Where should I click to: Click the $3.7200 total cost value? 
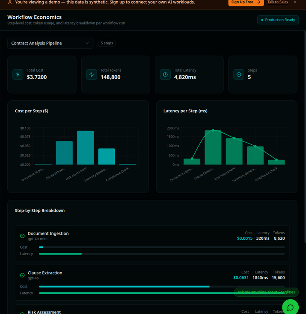[x=37, y=77]
